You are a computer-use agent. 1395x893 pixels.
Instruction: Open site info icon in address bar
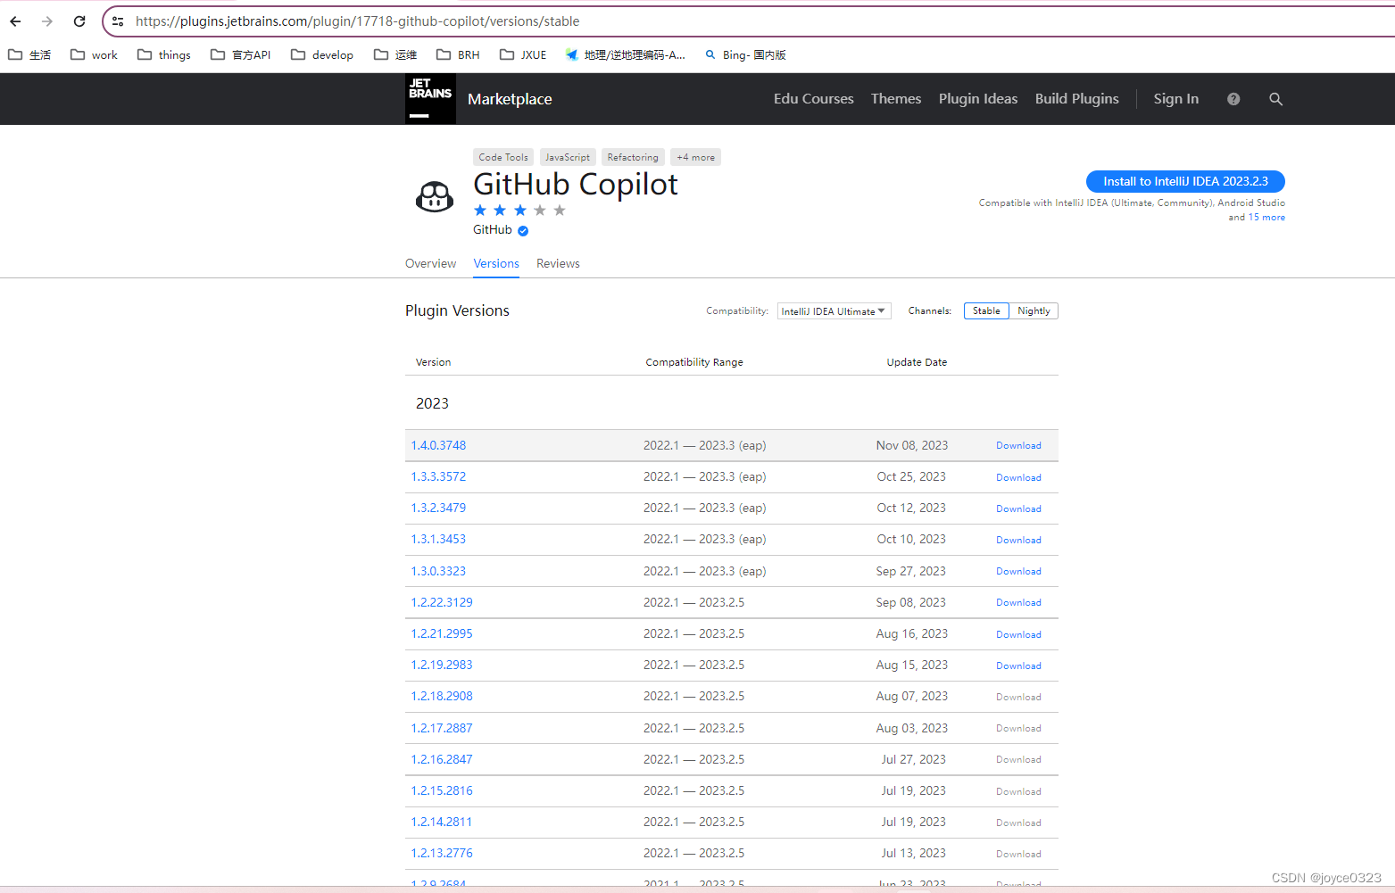[118, 21]
